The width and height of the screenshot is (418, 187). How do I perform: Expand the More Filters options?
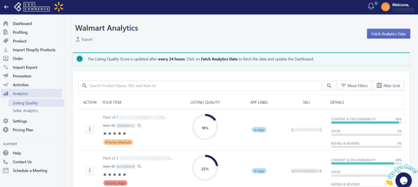354,86
